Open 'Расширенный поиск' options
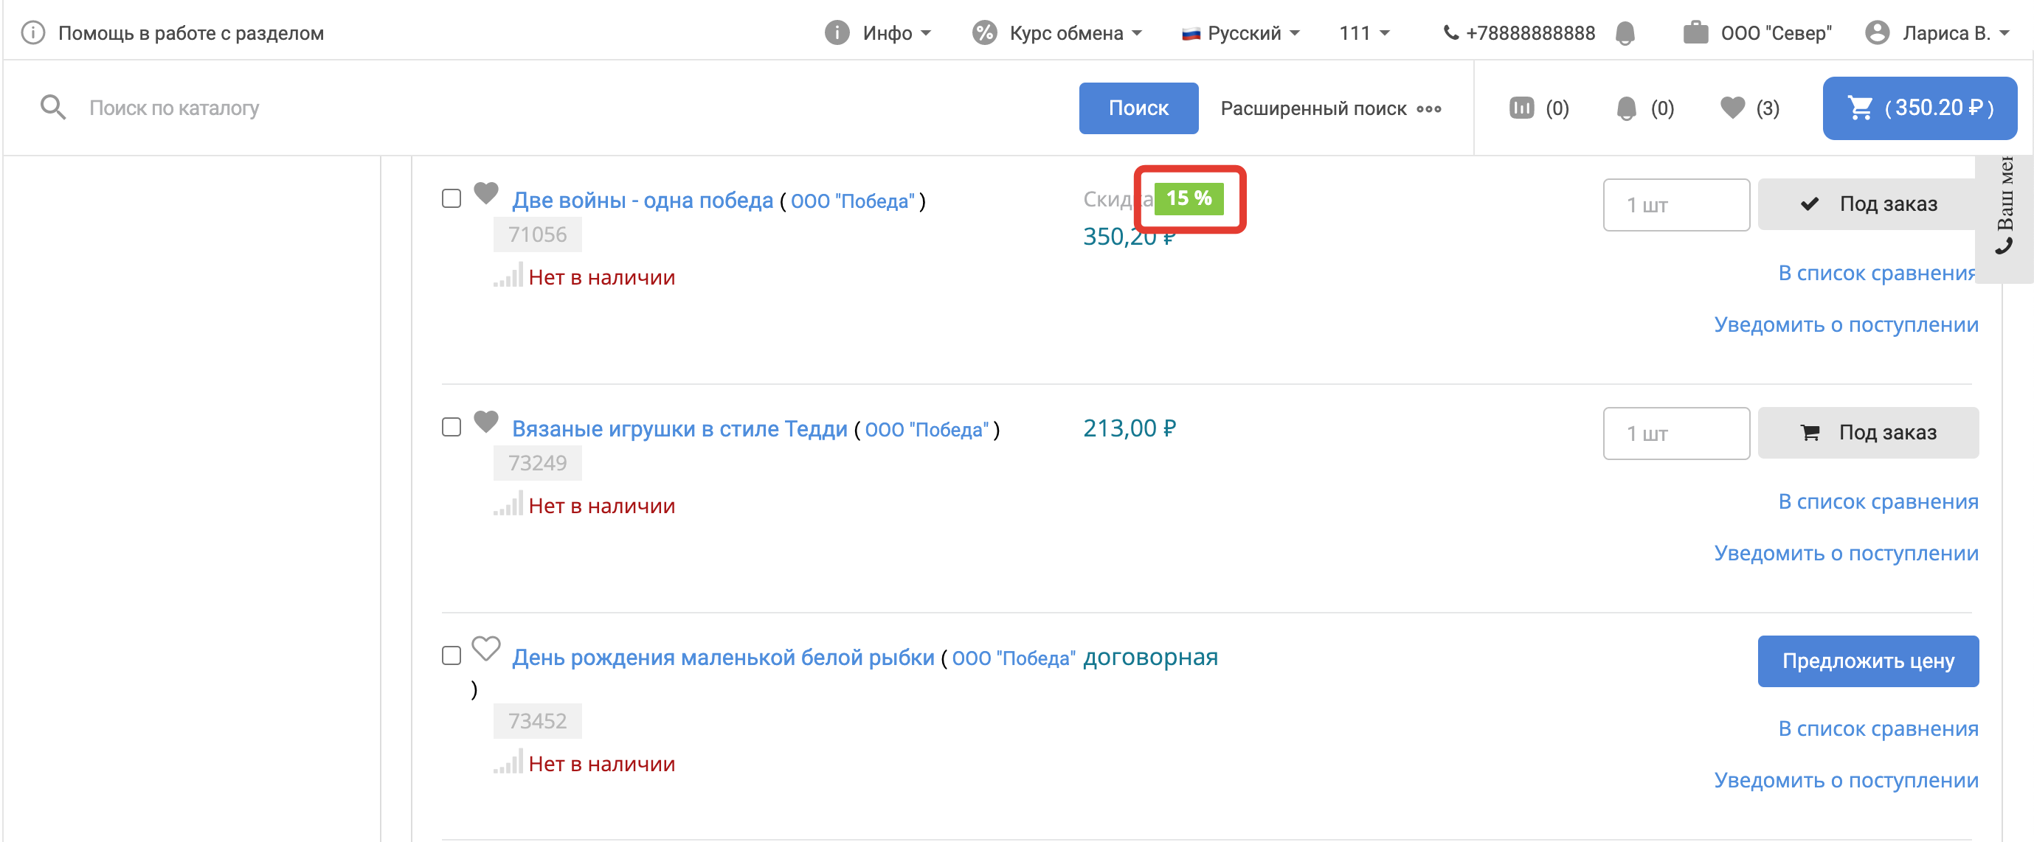 (x=1330, y=109)
